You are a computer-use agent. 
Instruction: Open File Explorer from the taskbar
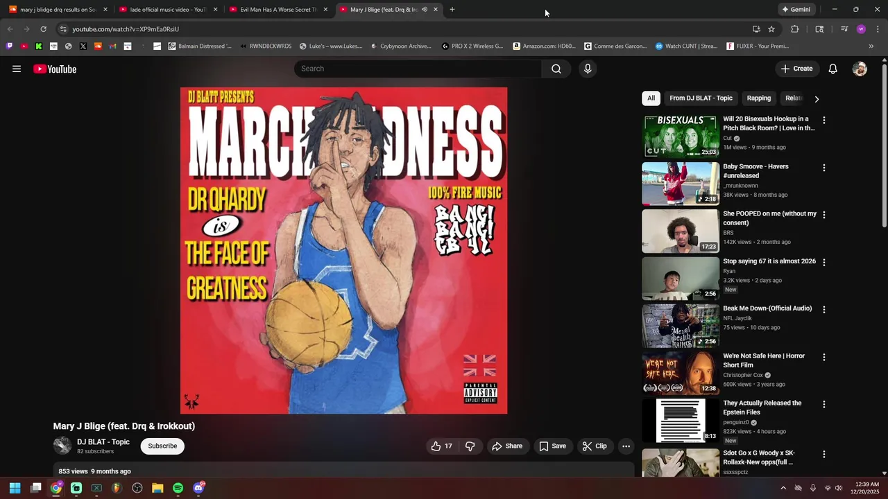click(x=157, y=488)
